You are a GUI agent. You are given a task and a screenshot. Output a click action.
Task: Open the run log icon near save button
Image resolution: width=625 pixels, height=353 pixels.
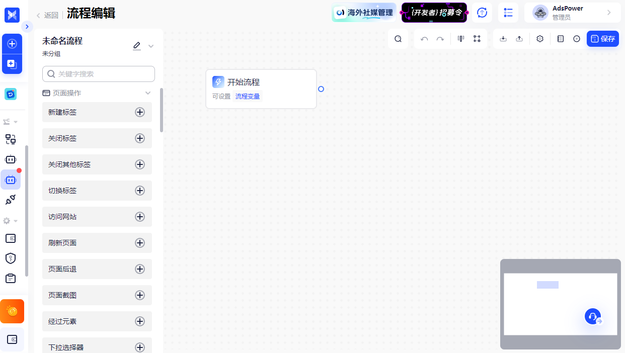(560, 38)
